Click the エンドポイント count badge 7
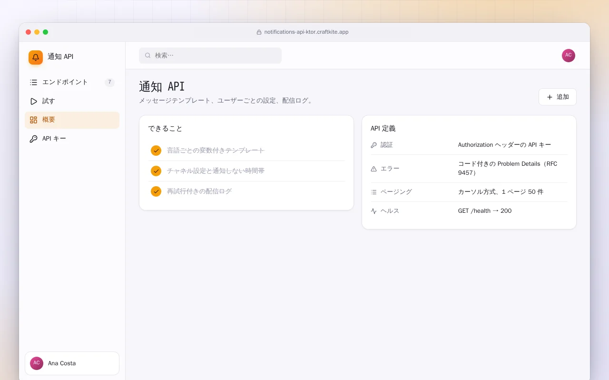The image size is (609, 380). pyautogui.click(x=109, y=82)
